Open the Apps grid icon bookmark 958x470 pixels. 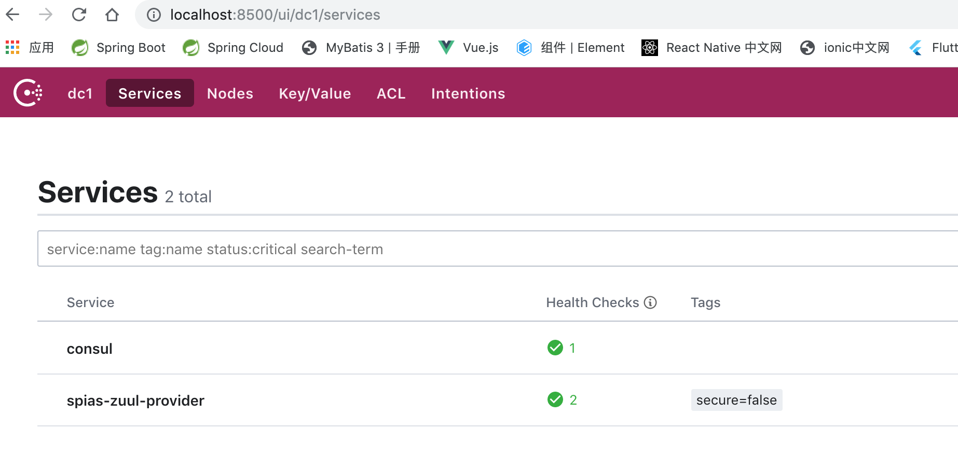(12, 47)
